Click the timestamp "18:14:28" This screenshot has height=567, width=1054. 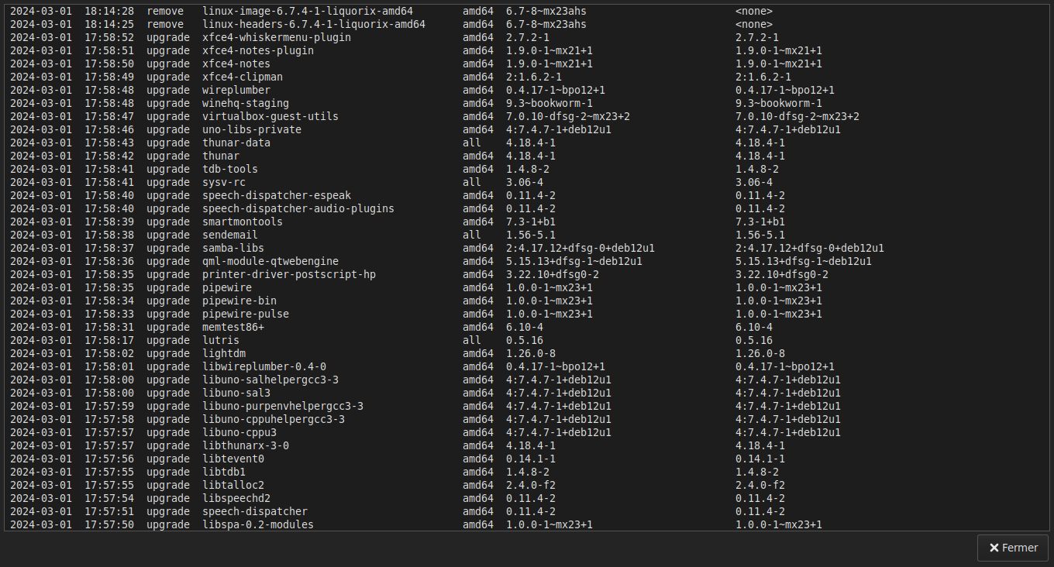(109, 12)
